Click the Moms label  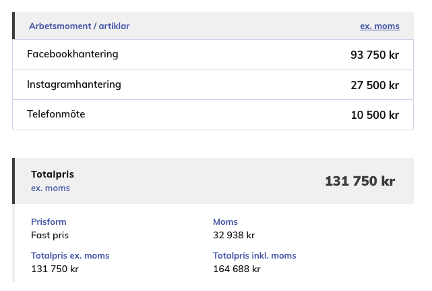tap(225, 221)
